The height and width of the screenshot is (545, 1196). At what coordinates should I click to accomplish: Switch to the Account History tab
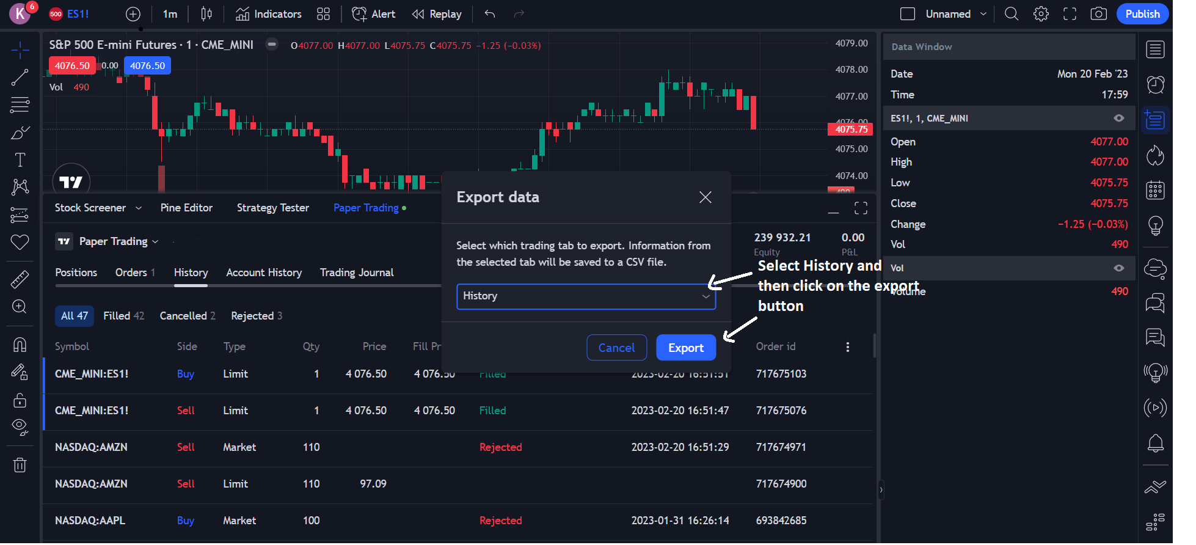[264, 272]
